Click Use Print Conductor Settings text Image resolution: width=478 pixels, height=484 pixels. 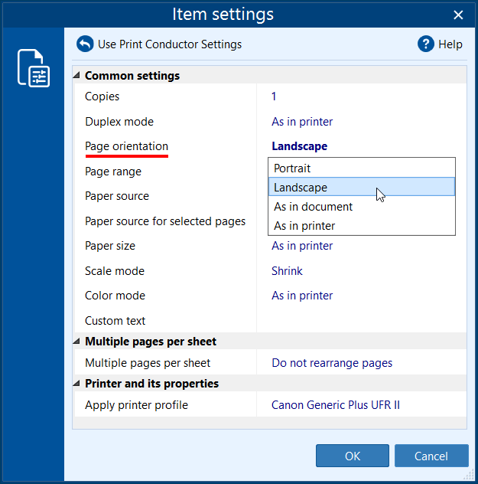[170, 44]
